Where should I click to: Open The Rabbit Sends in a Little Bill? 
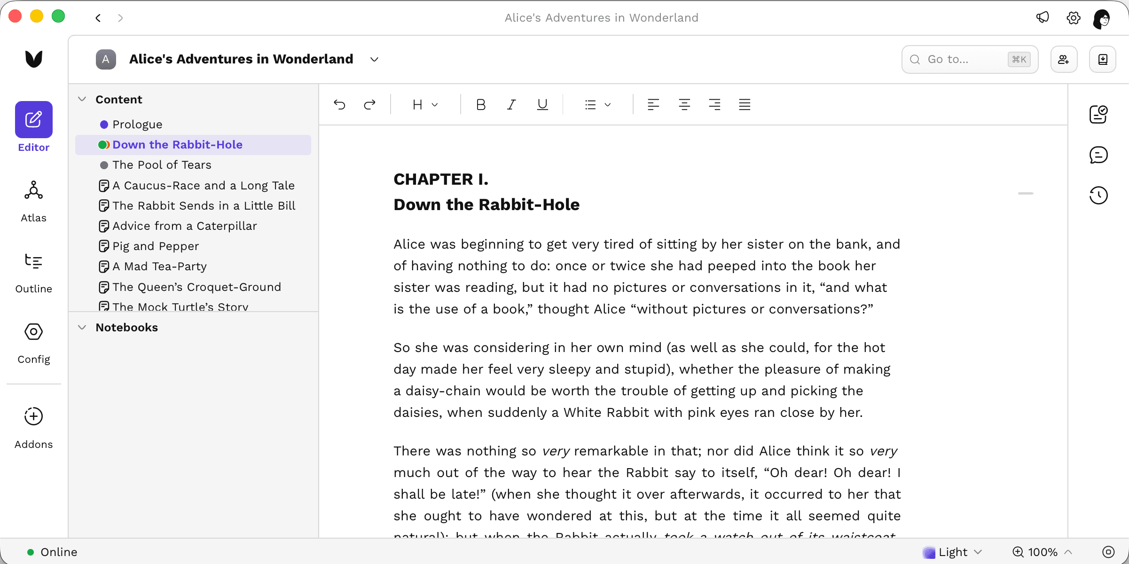click(x=193, y=206)
